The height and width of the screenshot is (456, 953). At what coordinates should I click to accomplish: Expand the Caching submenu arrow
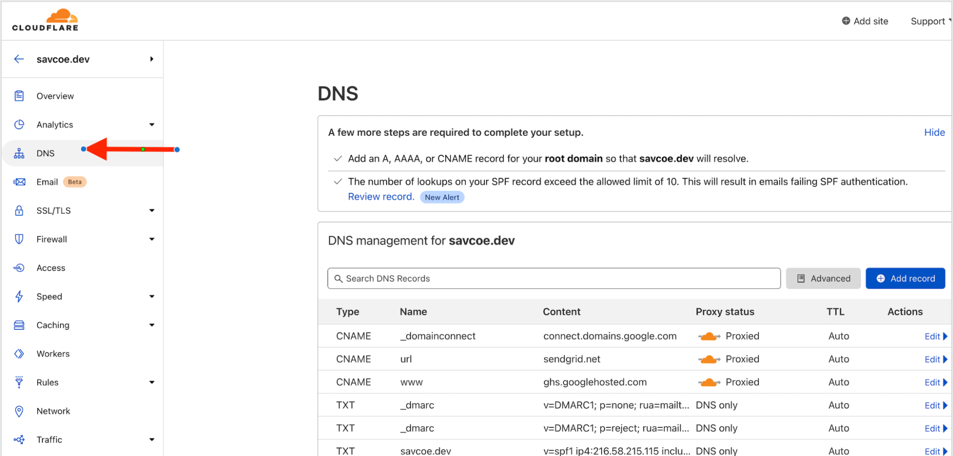click(x=152, y=325)
